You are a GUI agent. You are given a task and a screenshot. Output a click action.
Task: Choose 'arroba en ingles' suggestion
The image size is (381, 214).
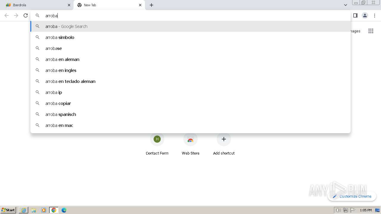(x=190, y=70)
